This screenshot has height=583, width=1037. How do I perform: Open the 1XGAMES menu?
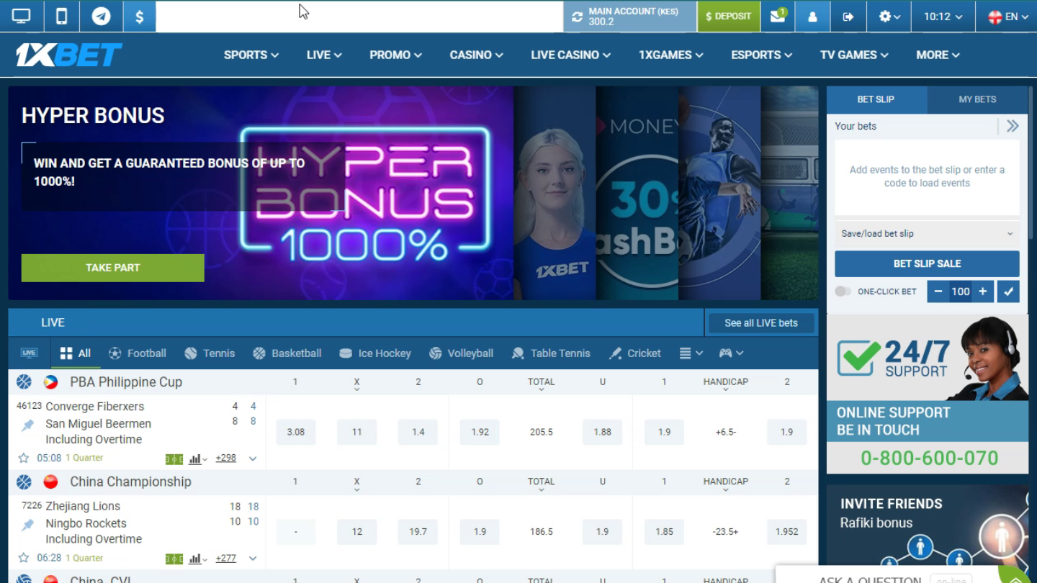point(670,55)
